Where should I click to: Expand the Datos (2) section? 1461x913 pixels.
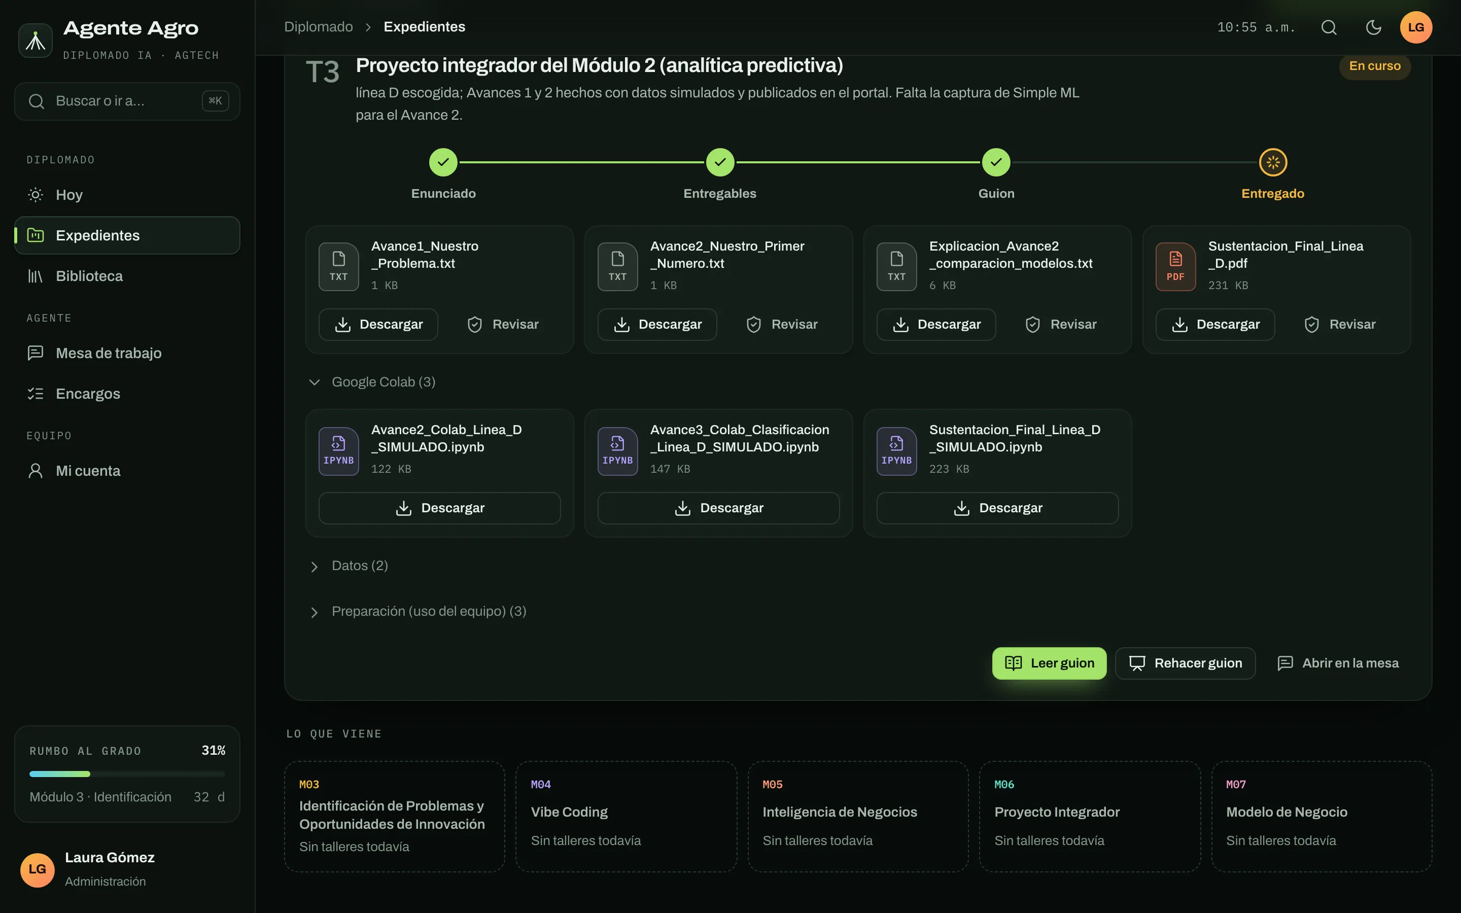tap(349, 566)
